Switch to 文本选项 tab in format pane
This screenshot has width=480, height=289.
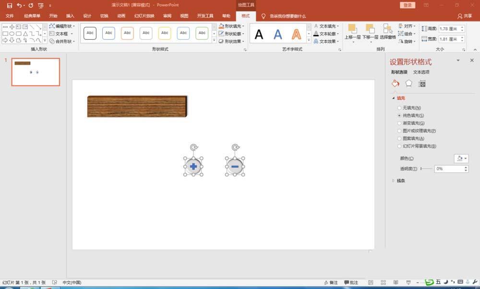pos(421,72)
